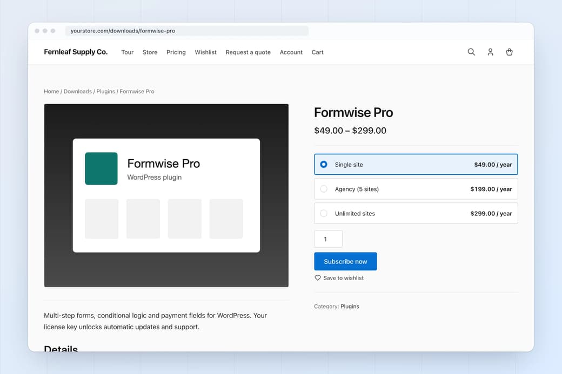Open Wishlist in the navigation bar
Screen dimensions: 562x374
point(206,52)
